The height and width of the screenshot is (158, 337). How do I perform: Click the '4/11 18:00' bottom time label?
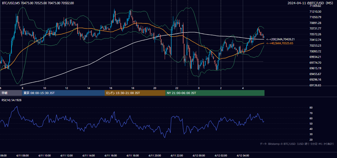[x=133, y=156]
